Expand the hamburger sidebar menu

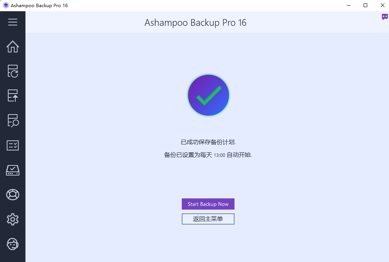pyautogui.click(x=13, y=22)
